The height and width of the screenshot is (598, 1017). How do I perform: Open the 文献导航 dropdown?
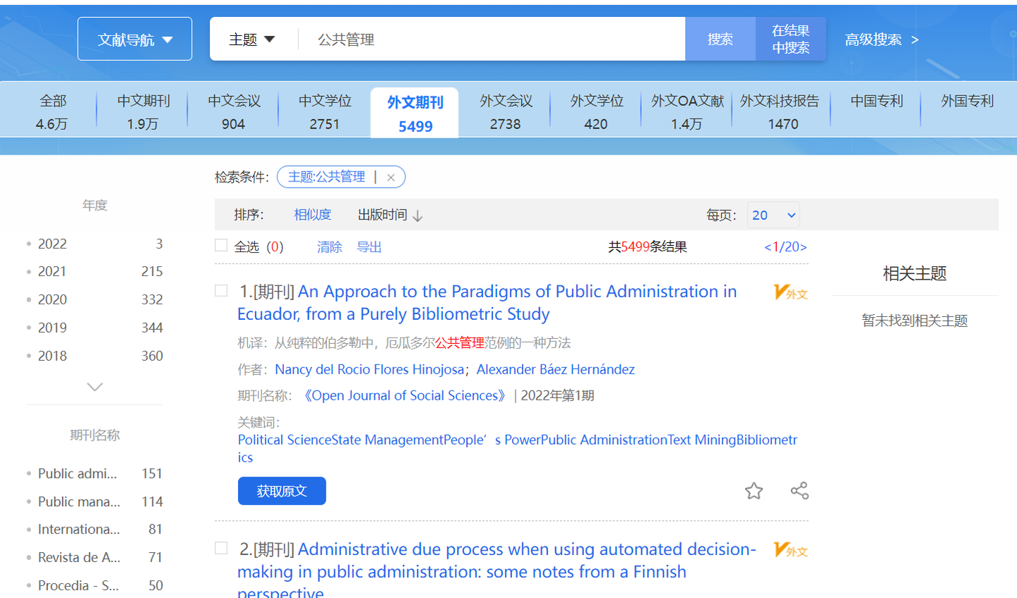point(134,39)
